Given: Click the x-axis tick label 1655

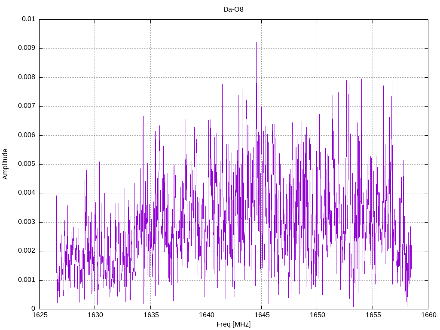Looking at the screenshot, I should [x=373, y=315].
